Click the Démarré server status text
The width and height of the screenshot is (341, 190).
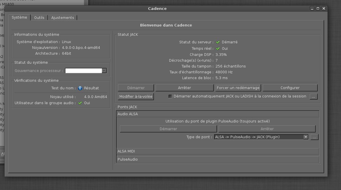(230, 42)
